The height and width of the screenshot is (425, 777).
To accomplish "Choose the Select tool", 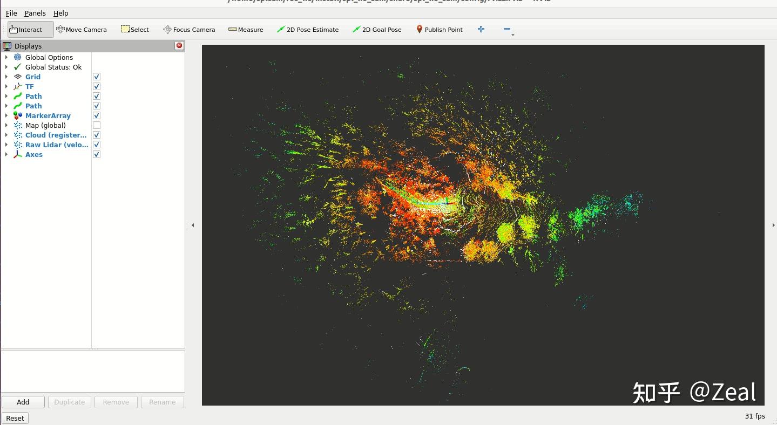I will pyautogui.click(x=135, y=30).
